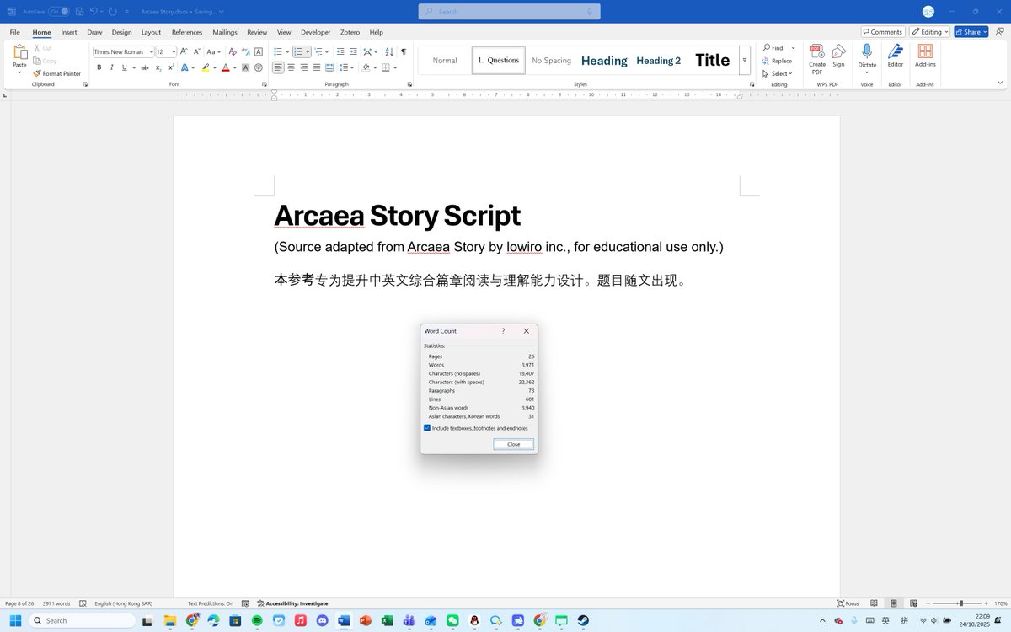
Task: Expand the Styles gallery
Action: 745,61
